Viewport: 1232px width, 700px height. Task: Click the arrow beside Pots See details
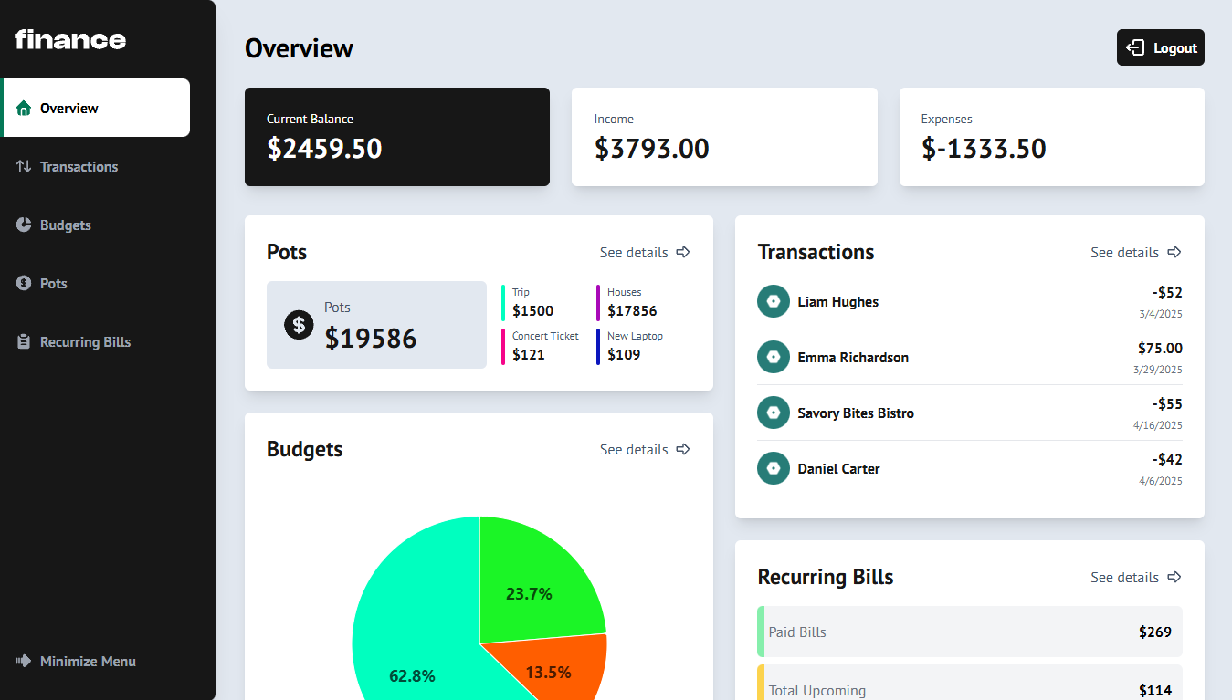[683, 252]
